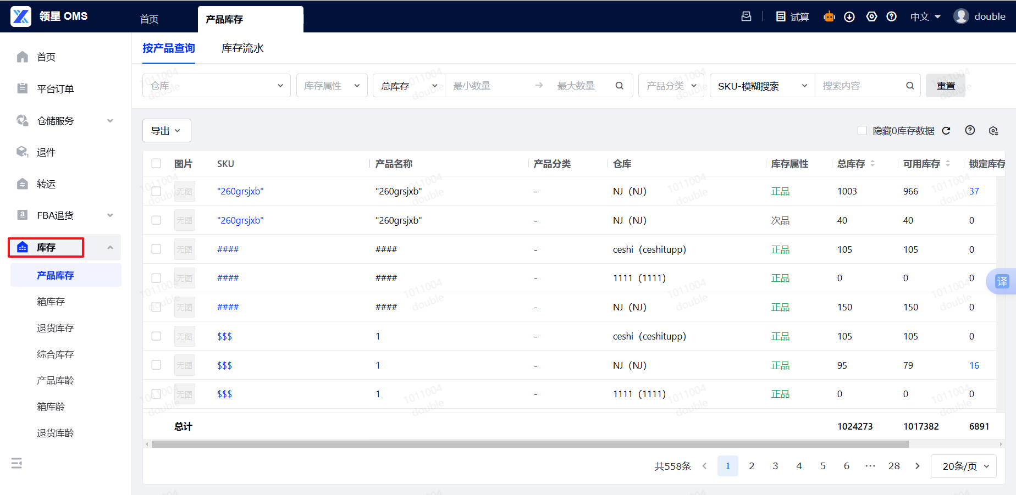Screen dimensions: 1016x495
Task: Click the refresh icon beside 隐藏0库存数据
Action: (x=946, y=131)
